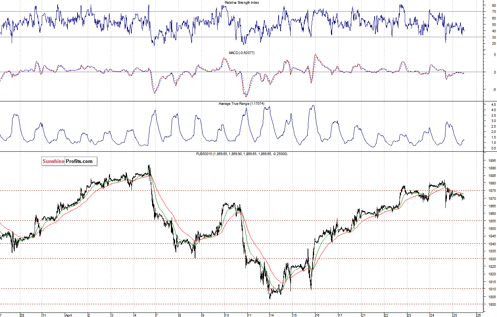Select the 1885 price axis label

pyautogui.click(x=491, y=176)
